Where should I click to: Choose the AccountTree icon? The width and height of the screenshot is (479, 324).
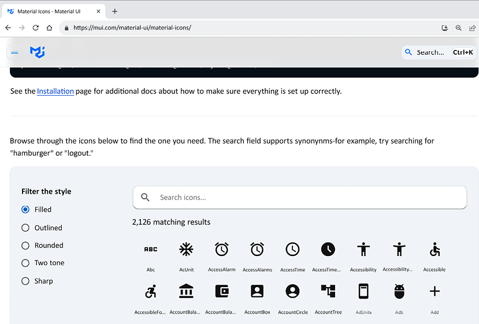click(x=328, y=291)
